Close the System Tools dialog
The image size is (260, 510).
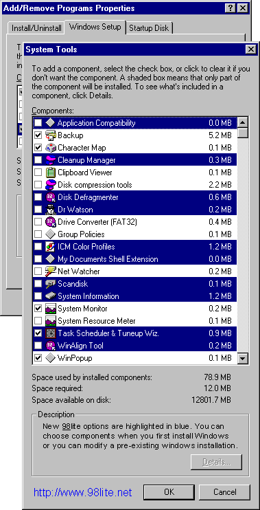coord(250,49)
